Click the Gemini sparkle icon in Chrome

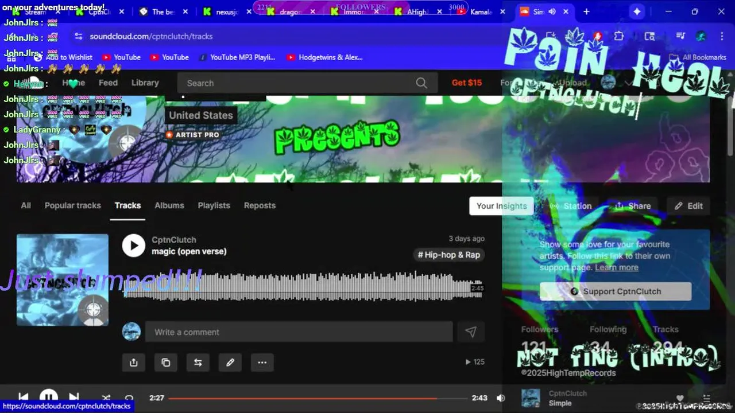637,11
